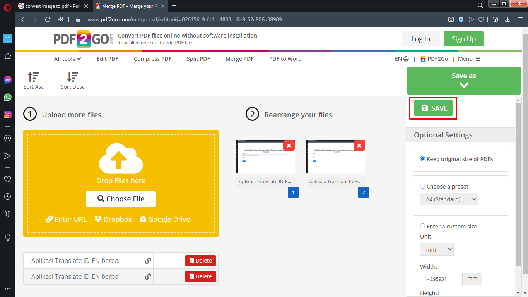Open Compress PDF in navigation
528x297 pixels.
[152, 59]
